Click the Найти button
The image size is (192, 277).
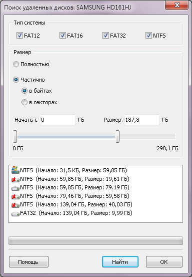(x=120, y=261)
